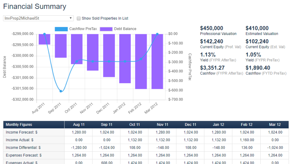Screen dimensions: 292x164
Task: Expand the InvProp2MichaelSt dropdown arrow
Action: tap(70, 18)
